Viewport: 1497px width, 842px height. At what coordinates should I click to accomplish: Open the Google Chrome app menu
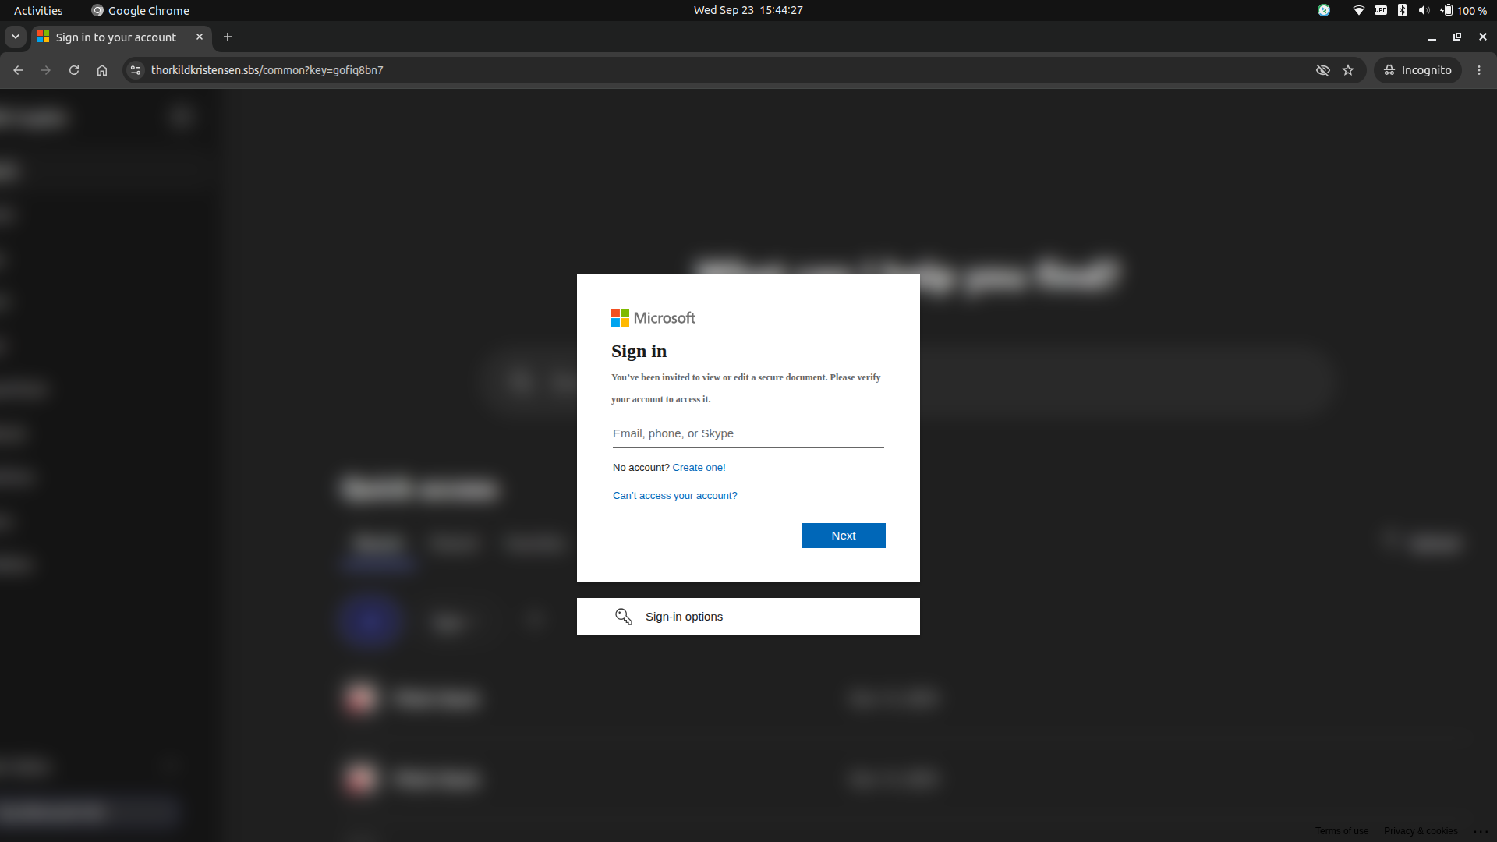point(140,10)
